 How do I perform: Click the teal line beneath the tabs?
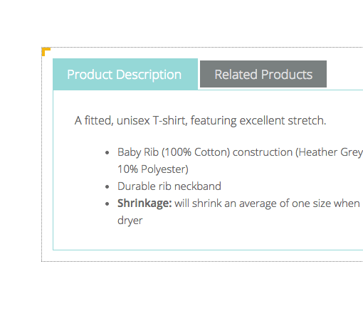(280, 90)
